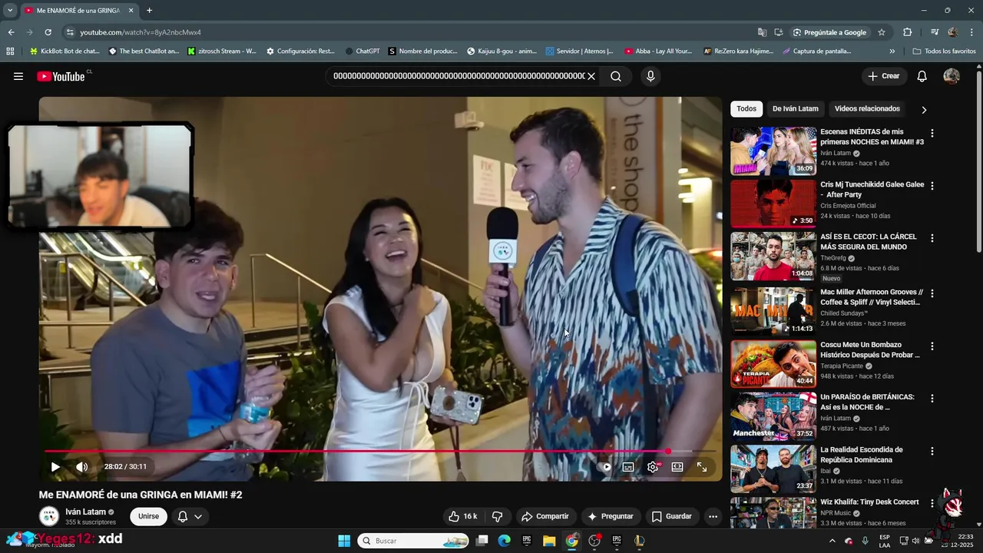The width and height of the screenshot is (983, 553).
Task: Open the ChatGPT bookmark
Action: tap(362, 51)
